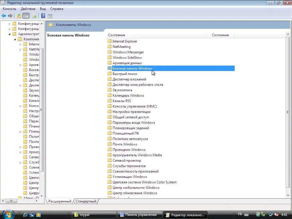
Task: Expand the Interne node in tree
Action: [x=20, y=44]
